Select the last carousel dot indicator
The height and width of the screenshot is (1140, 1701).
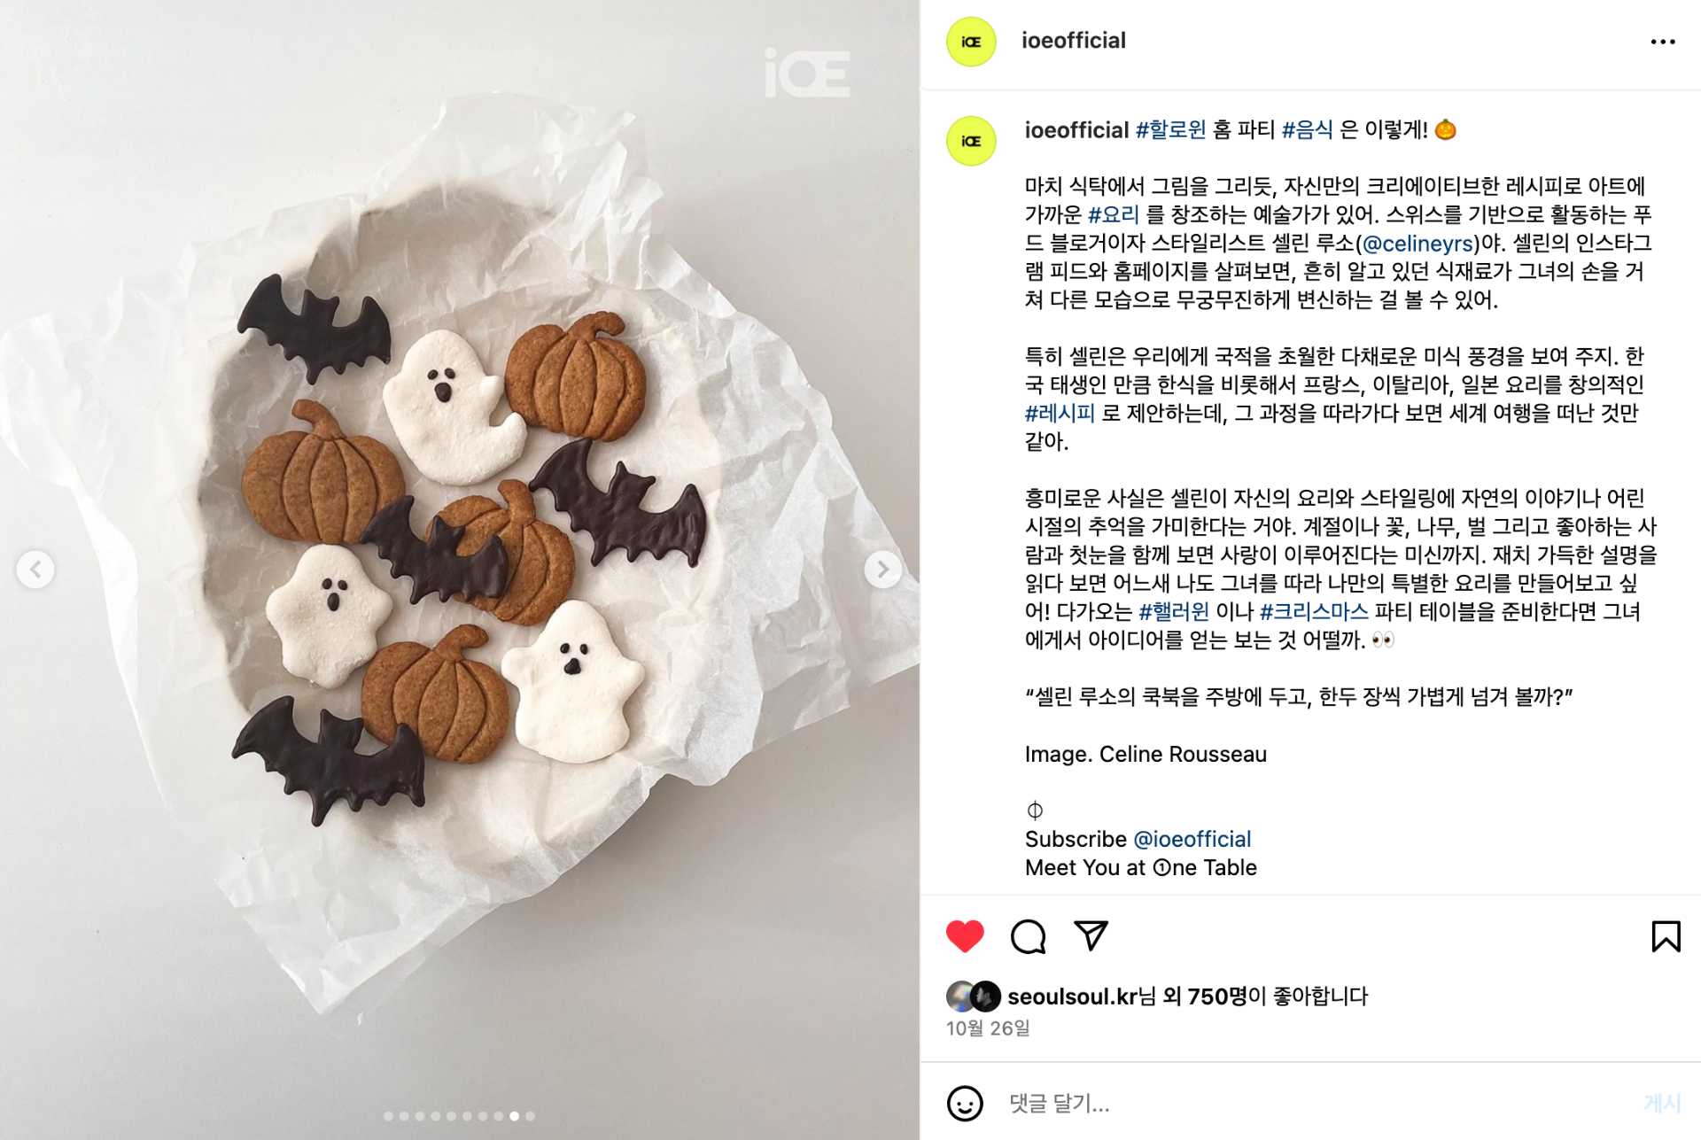pos(530,1116)
